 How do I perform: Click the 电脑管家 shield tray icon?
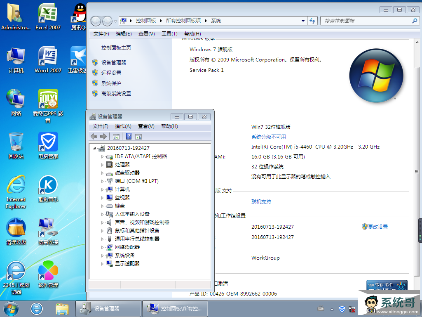point(342,309)
